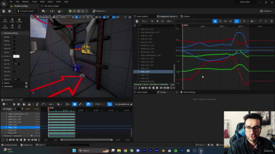Click Sequencer record button
Screen dimensions: 275x154
pos(3,140)
